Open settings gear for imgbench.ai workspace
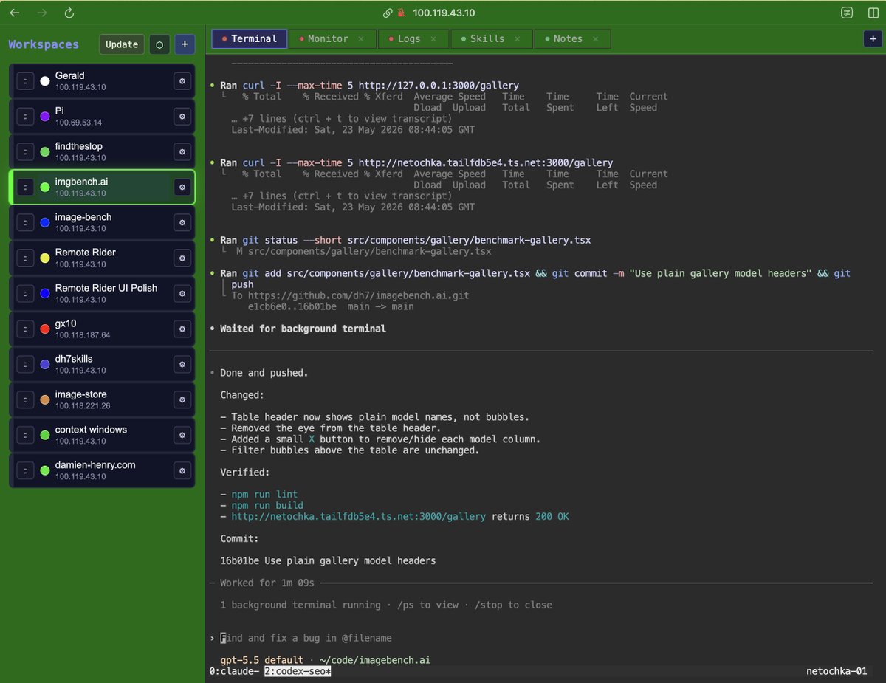 coord(182,188)
